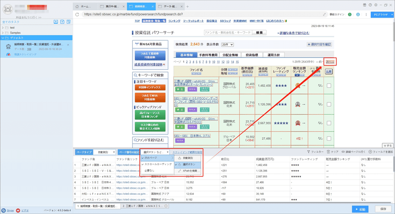Viewport: 395px width, 214px height.
Task: Click the 起動 start button
Action: point(360,209)
